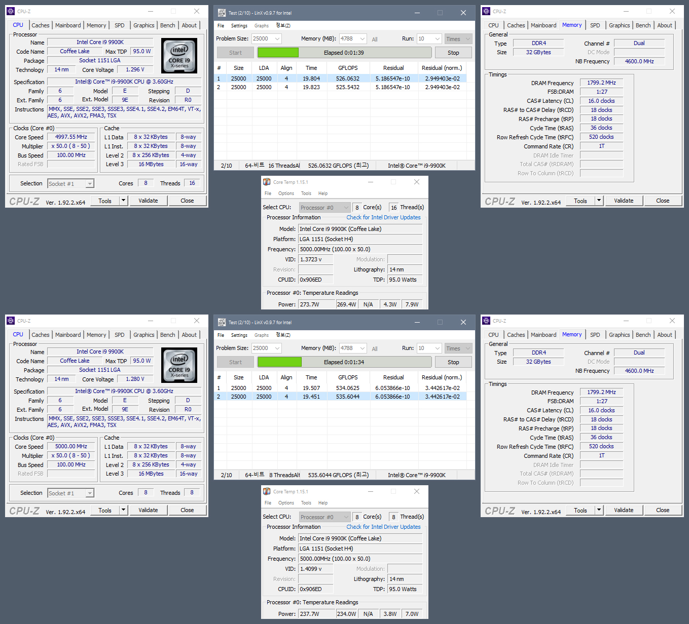Open the About tab in the lower CPU-Z Memory window
The width and height of the screenshot is (689, 624).
point(665,335)
